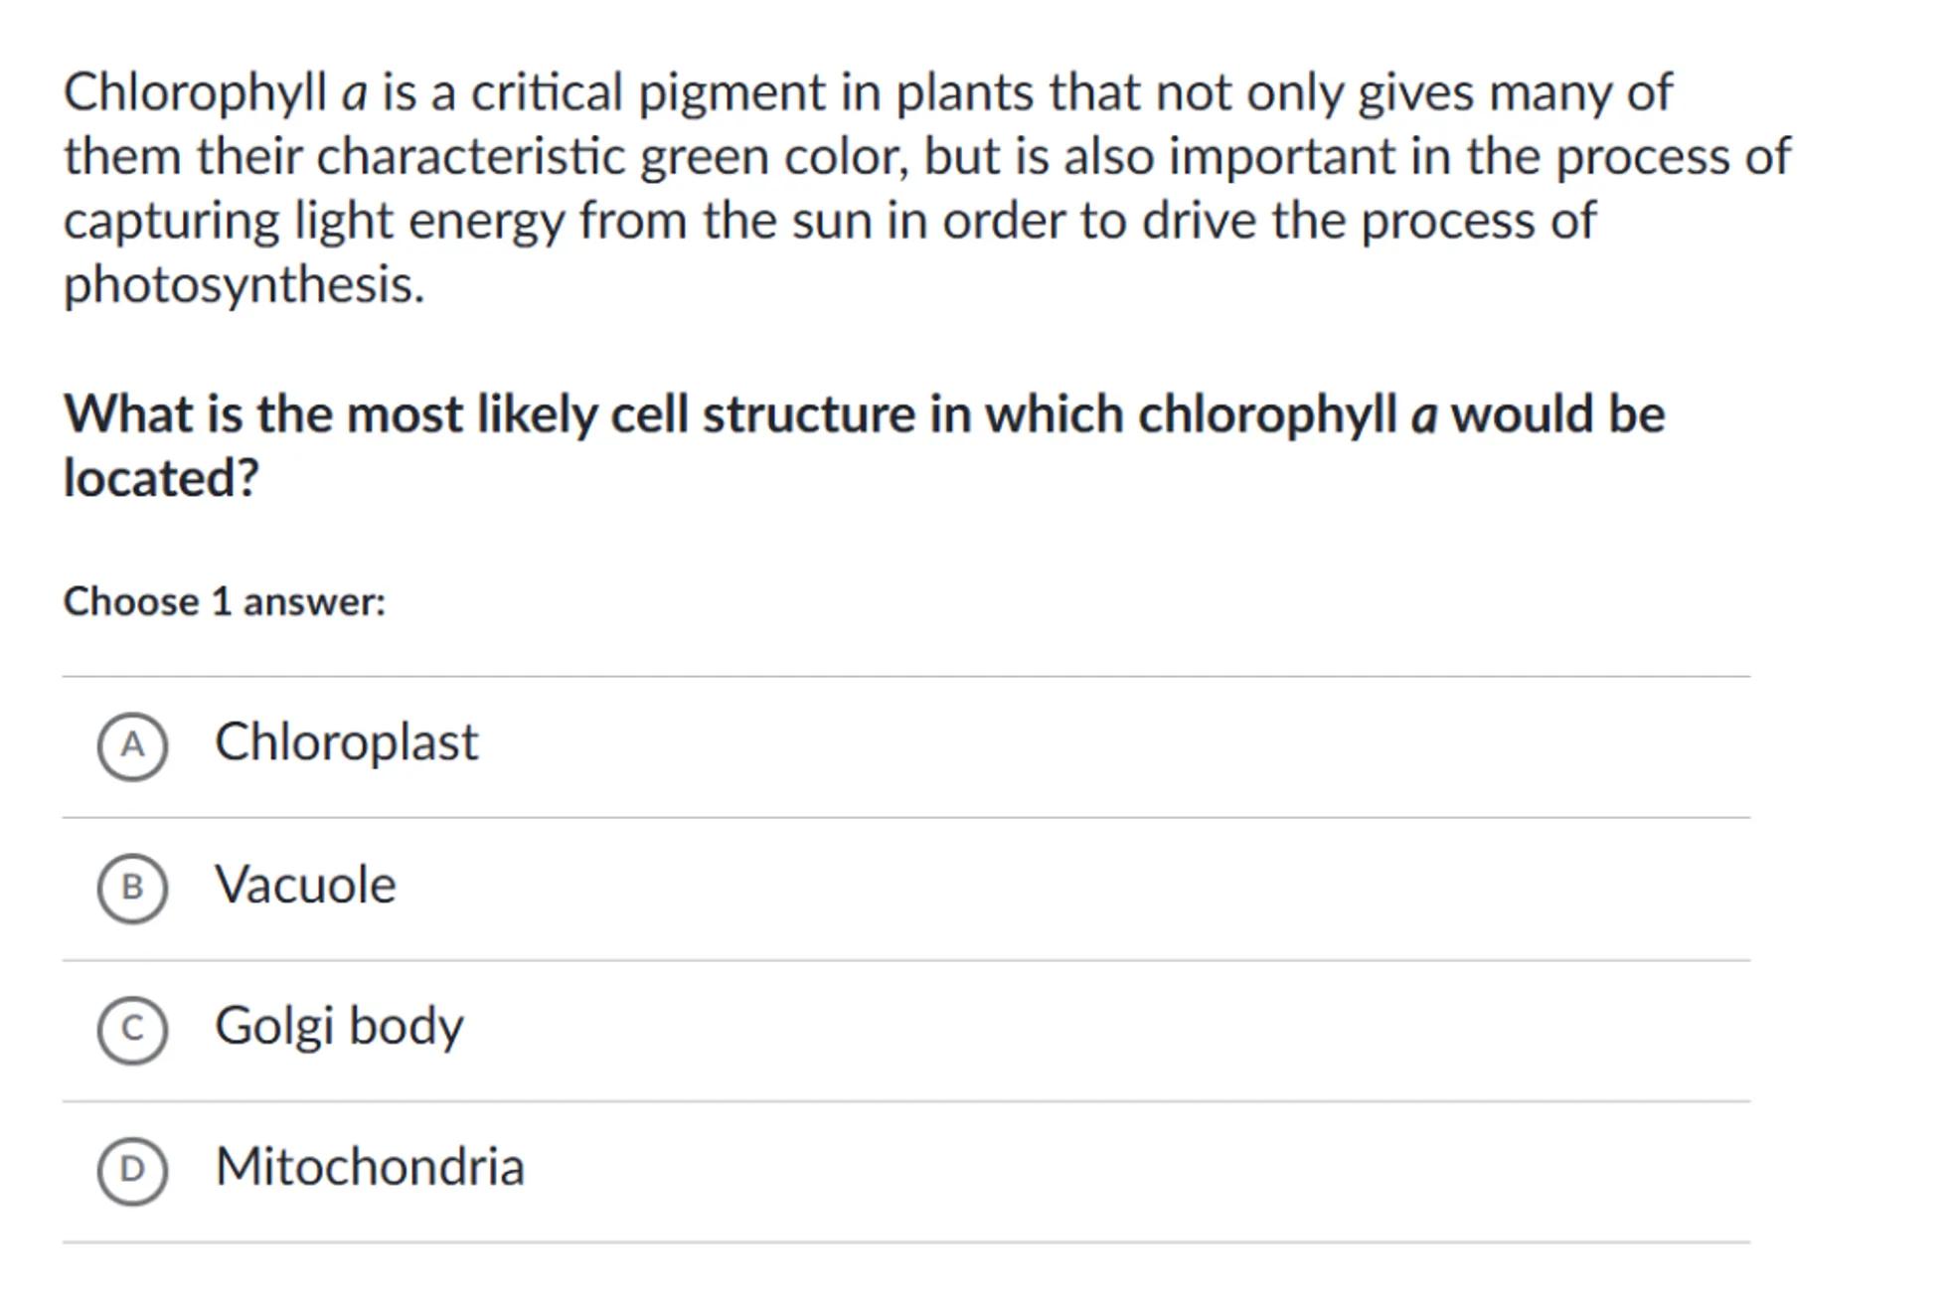
Task: Click the word "photosynthesis." in the passage
Action: [244, 285]
